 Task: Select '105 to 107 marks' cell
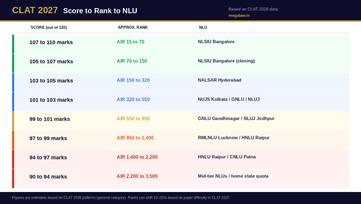pyautogui.click(x=51, y=62)
